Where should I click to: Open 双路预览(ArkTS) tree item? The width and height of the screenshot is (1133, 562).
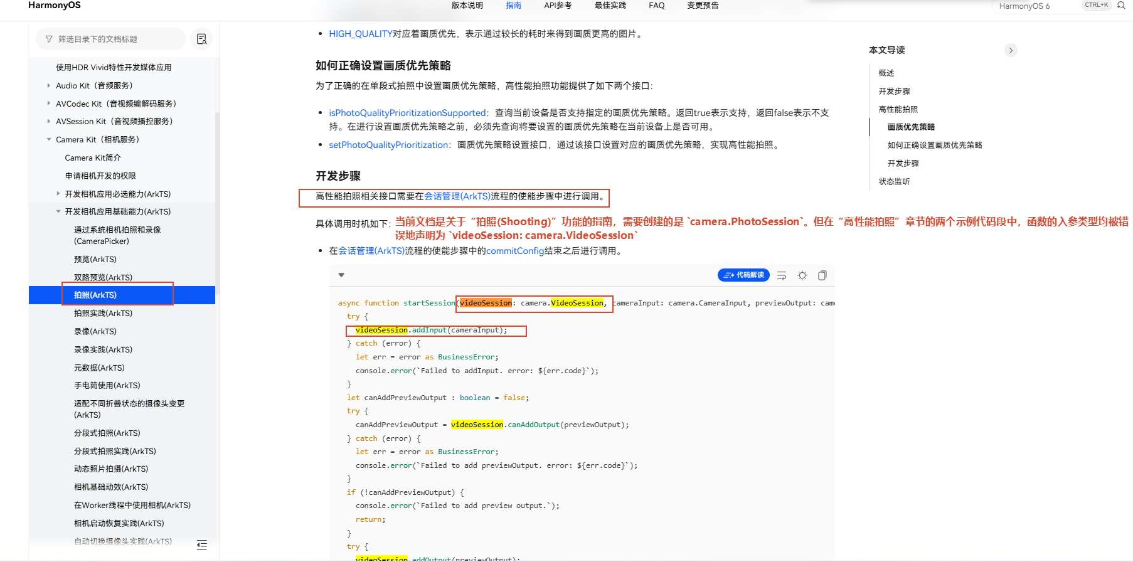point(103,277)
